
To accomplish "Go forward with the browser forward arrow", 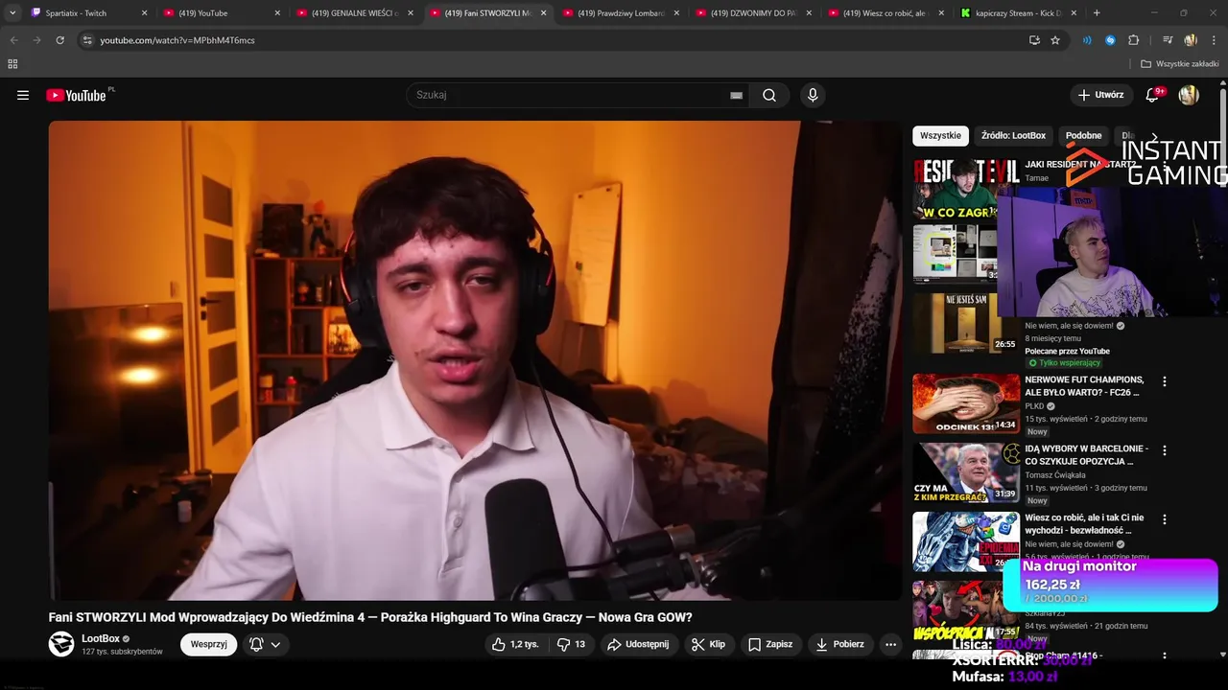I will [x=36, y=40].
